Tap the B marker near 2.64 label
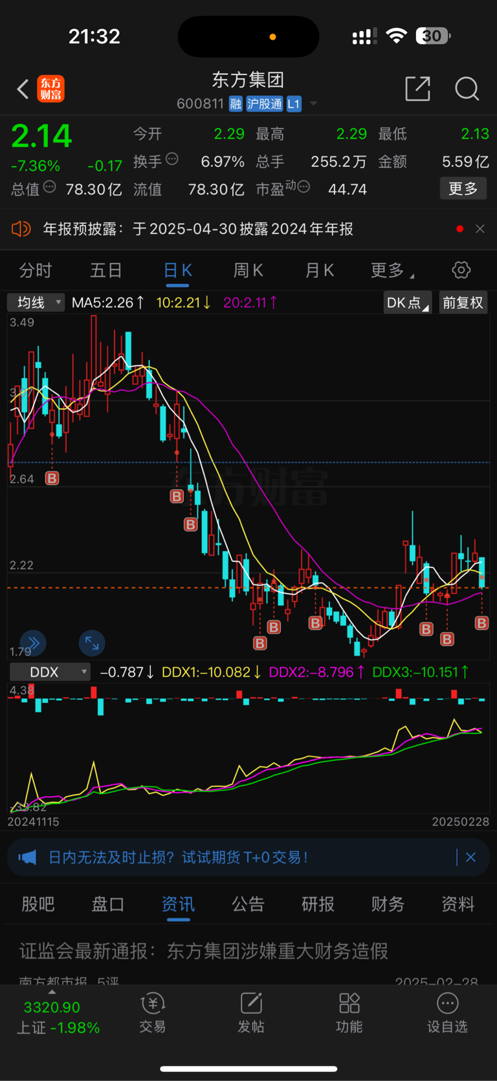The height and width of the screenshot is (1081, 497). pyautogui.click(x=52, y=478)
